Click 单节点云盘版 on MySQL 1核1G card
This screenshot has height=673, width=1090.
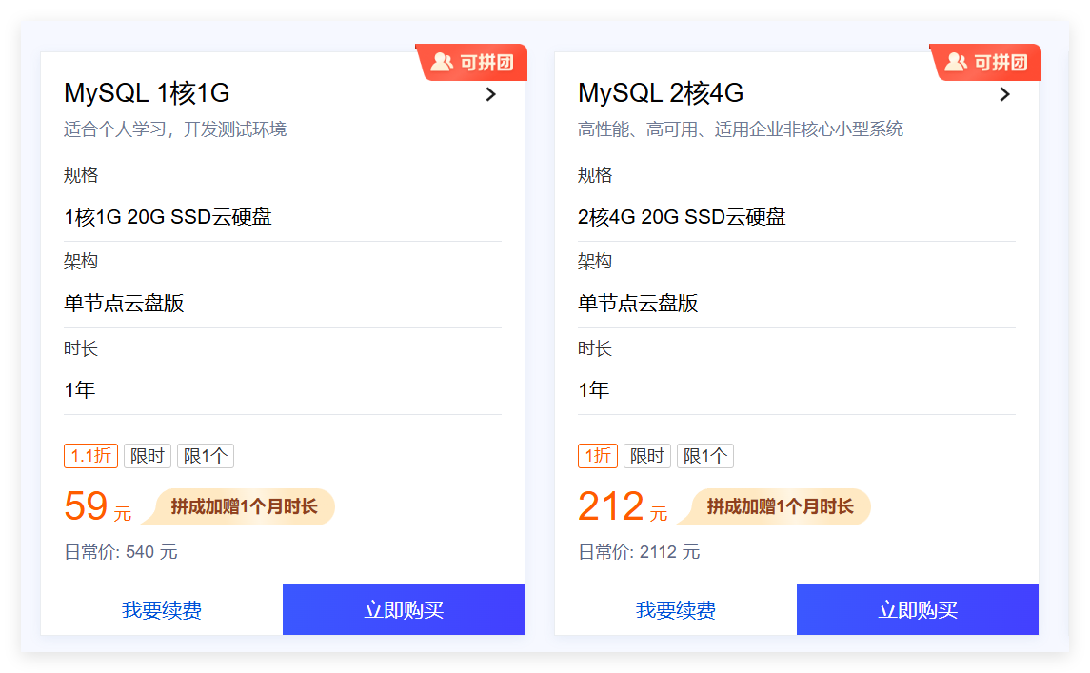[124, 303]
